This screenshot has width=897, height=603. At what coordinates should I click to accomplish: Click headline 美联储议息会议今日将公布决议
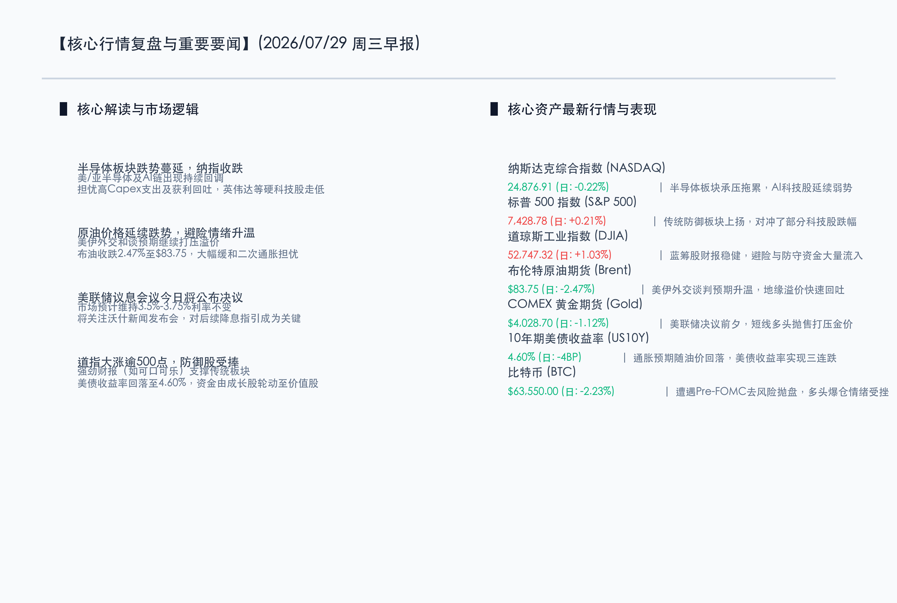(x=160, y=297)
